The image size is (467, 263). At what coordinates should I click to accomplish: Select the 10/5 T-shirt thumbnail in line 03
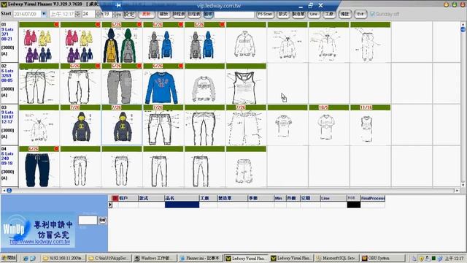click(329, 128)
